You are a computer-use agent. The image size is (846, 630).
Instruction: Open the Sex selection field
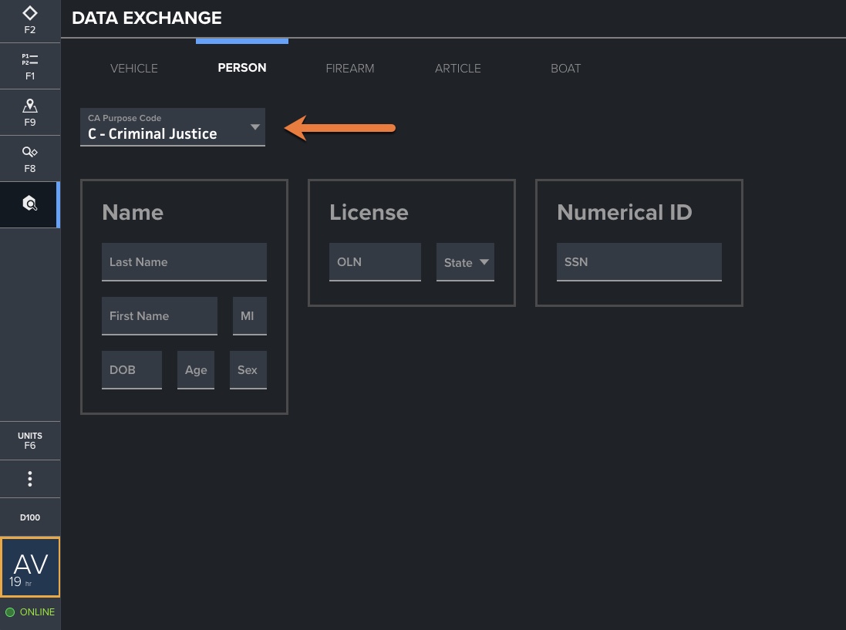(248, 370)
